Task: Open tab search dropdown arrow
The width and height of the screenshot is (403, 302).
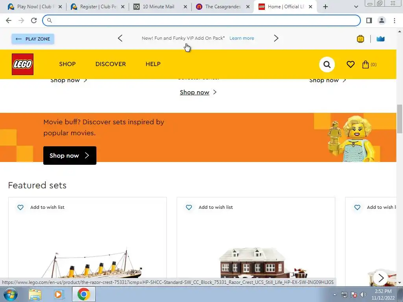Action: pos(356,7)
